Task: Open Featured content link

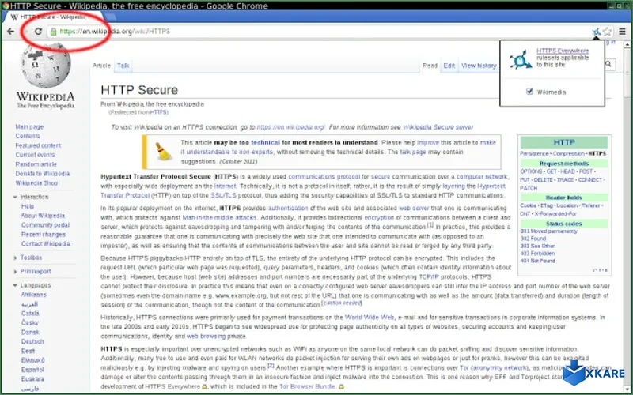Action: click(x=38, y=145)
